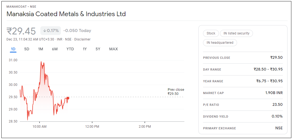
Task: Switch to the 5D chart range
Action: (27, 49)
